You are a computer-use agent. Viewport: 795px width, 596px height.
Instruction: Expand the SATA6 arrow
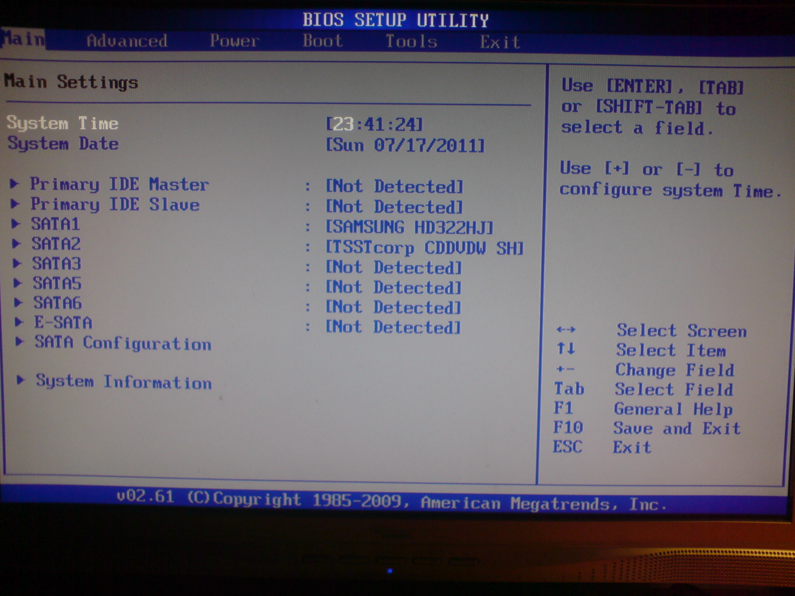(x=18, y=302)
